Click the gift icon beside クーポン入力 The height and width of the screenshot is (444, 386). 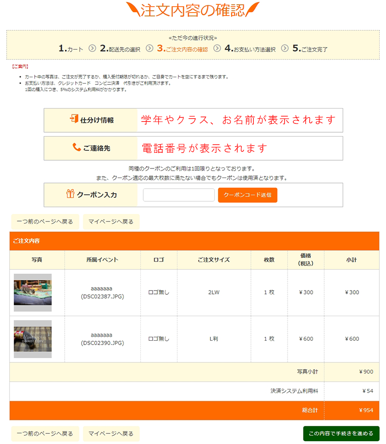click(x=70, y=194)
